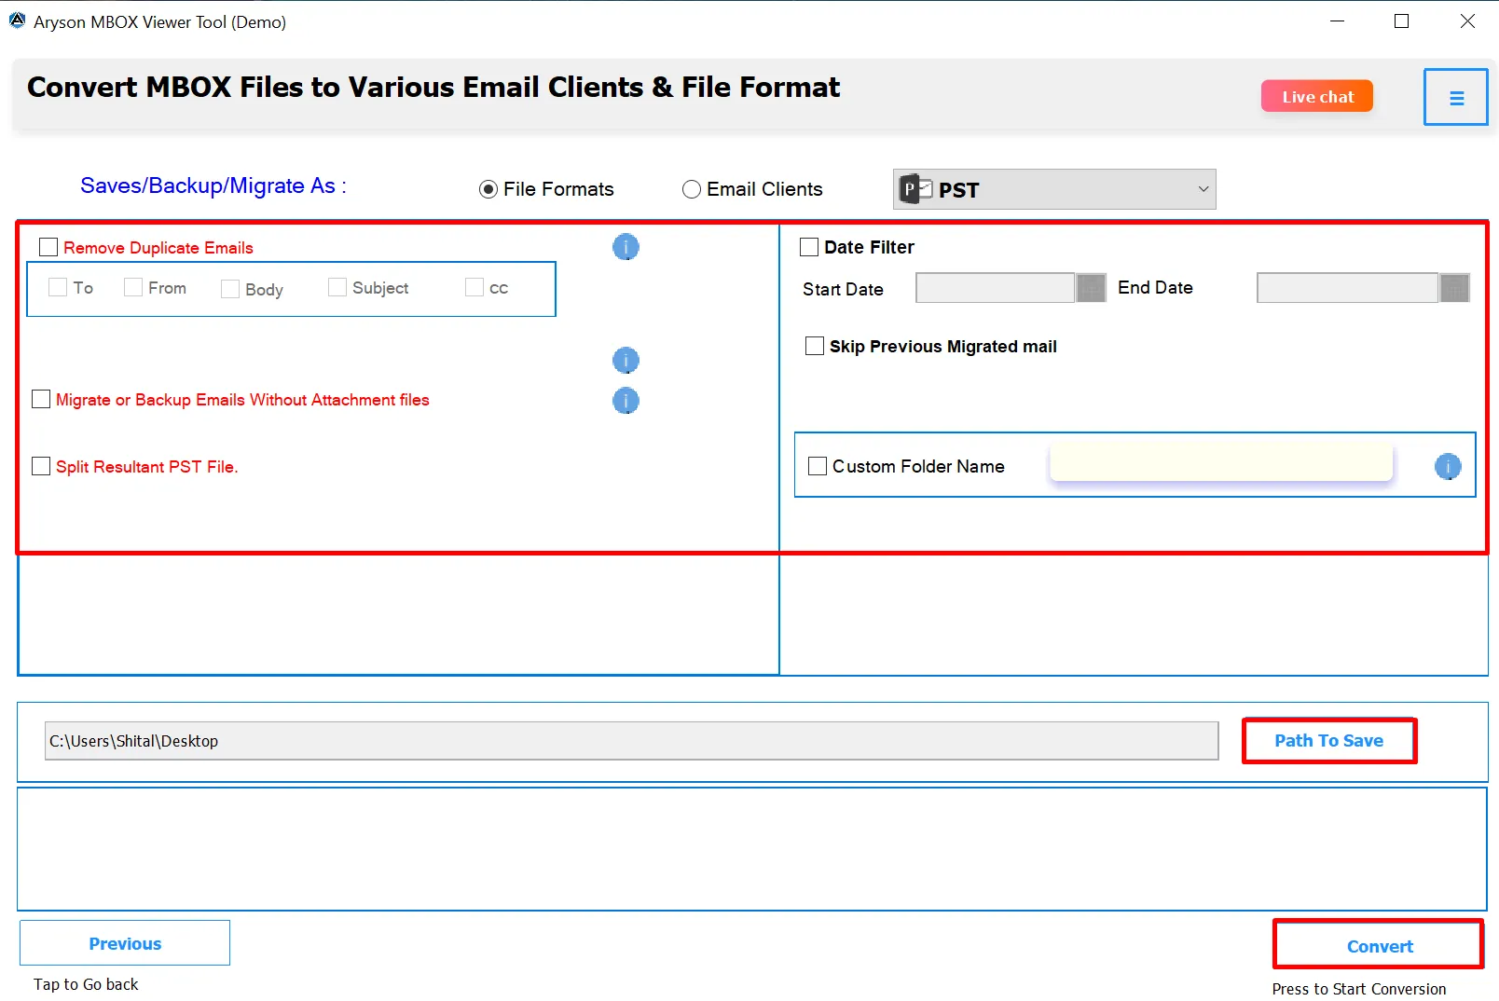Image resolution: width=1499 pixels, height=1001 pixels.
Task: Click the Aryson app logo in title bar
Action: pos(17,21)
